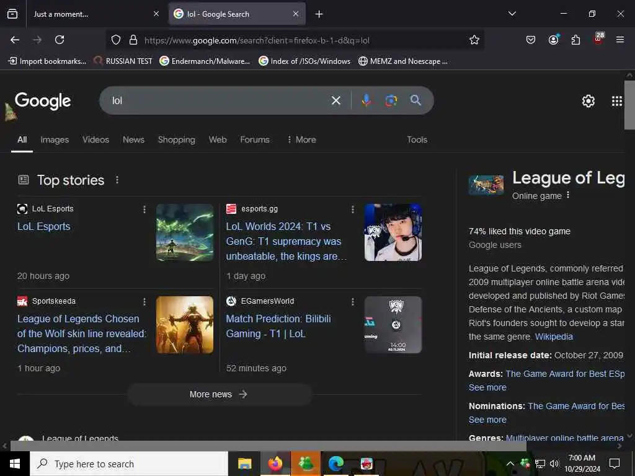Click inside the Google search input field

219,100
